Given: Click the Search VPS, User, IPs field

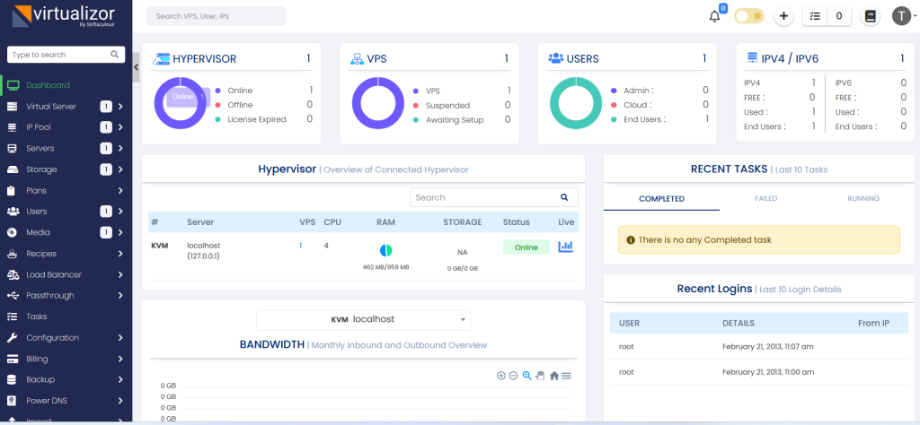Looking at the screenshot, I should (216, 16).
